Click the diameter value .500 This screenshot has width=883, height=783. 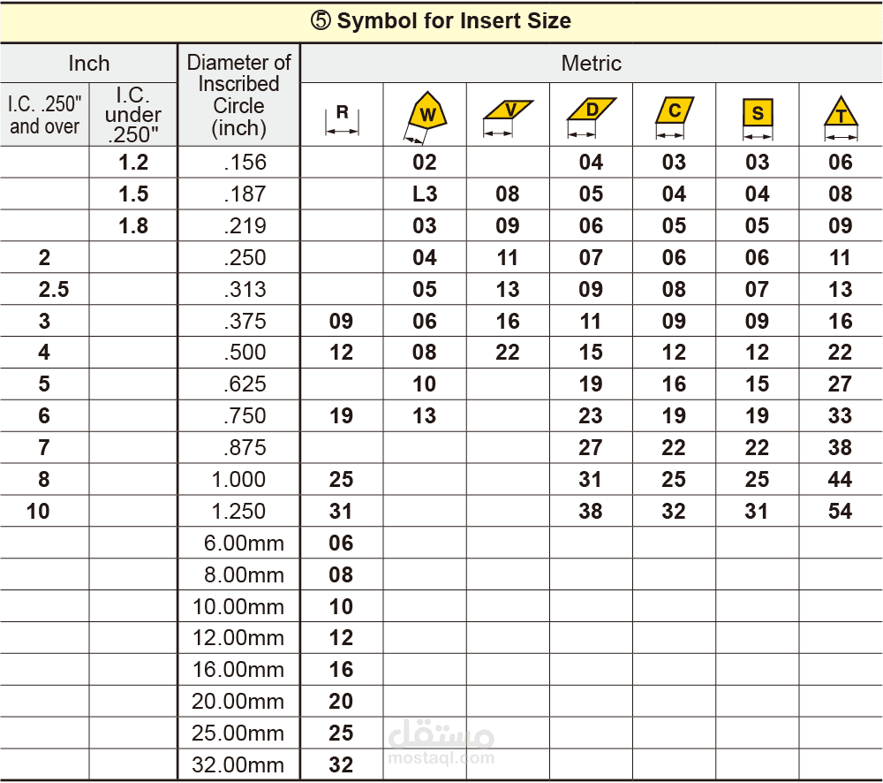click(x=245, y=353)
